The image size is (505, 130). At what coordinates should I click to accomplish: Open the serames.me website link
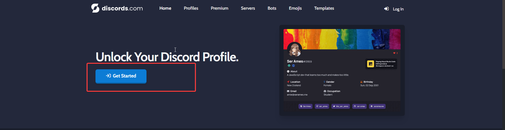click(x=377, y=106)
